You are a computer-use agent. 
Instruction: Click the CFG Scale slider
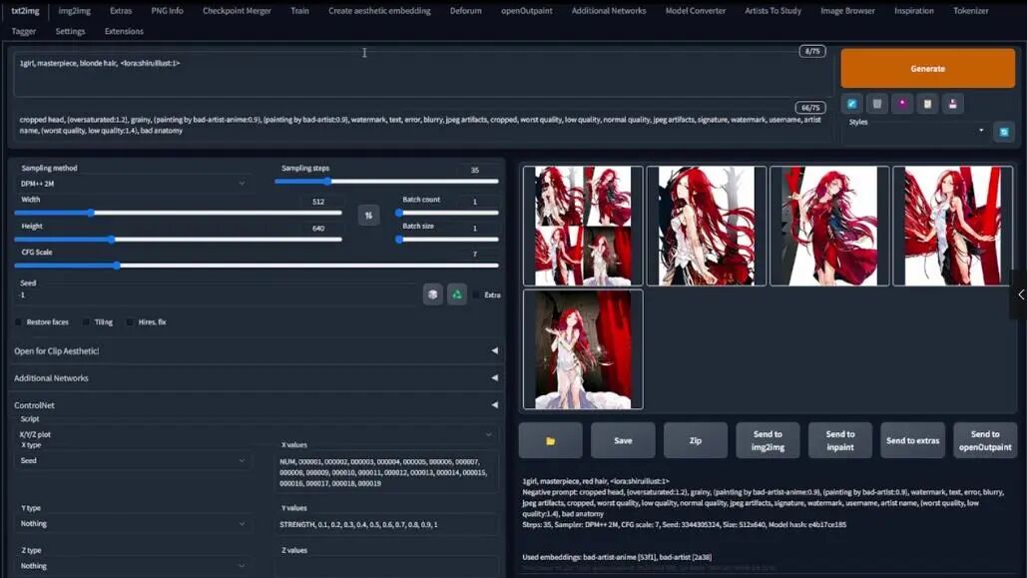click(x=257, y=266)
